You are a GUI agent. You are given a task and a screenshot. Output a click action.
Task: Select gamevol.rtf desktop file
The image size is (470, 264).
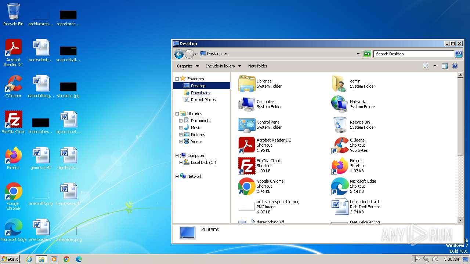pyautogui.click(x=41, y=158)
